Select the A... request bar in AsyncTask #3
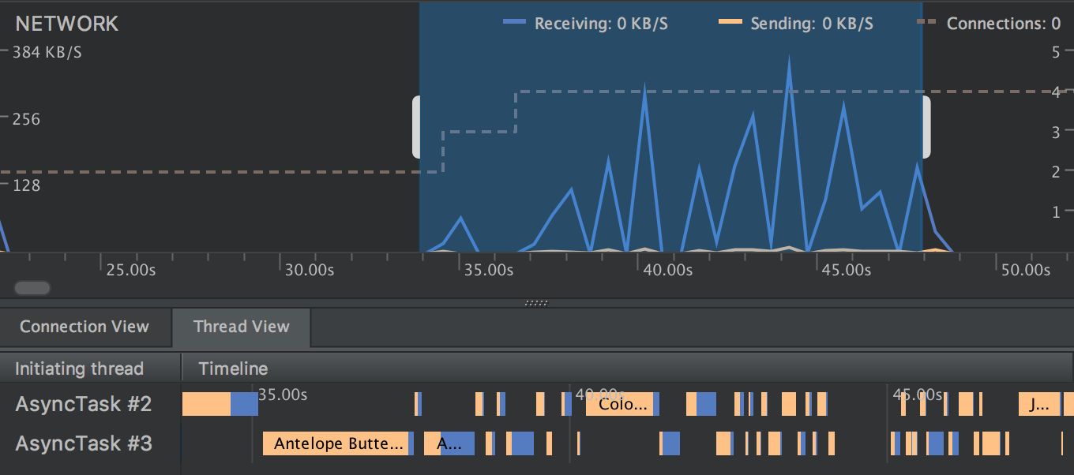The image size is (1074, 475). 449,443
